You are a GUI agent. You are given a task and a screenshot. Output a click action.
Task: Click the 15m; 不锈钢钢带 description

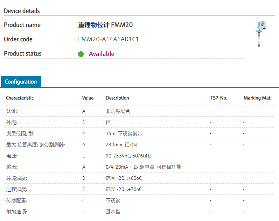124,133
